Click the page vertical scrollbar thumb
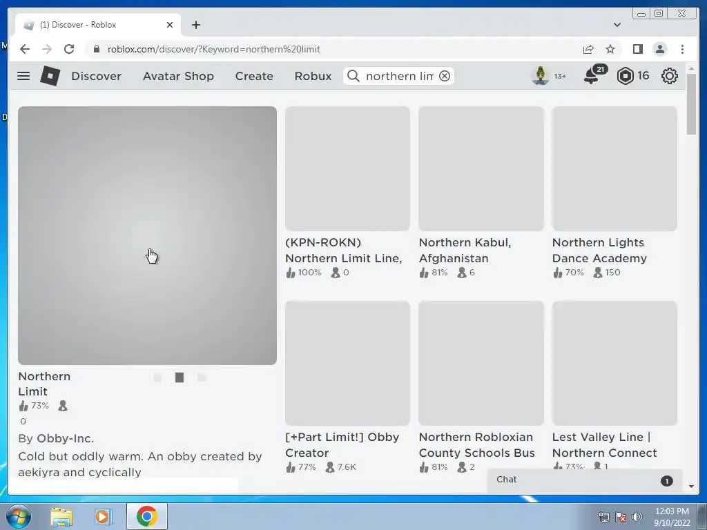This screenshot has height=530, width=707. [691, 104]
